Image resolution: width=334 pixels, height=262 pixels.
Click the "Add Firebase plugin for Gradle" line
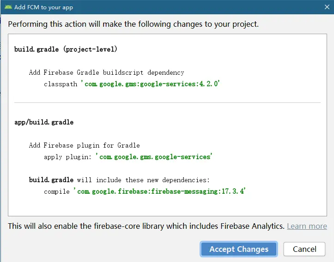[x=84, y=145]
